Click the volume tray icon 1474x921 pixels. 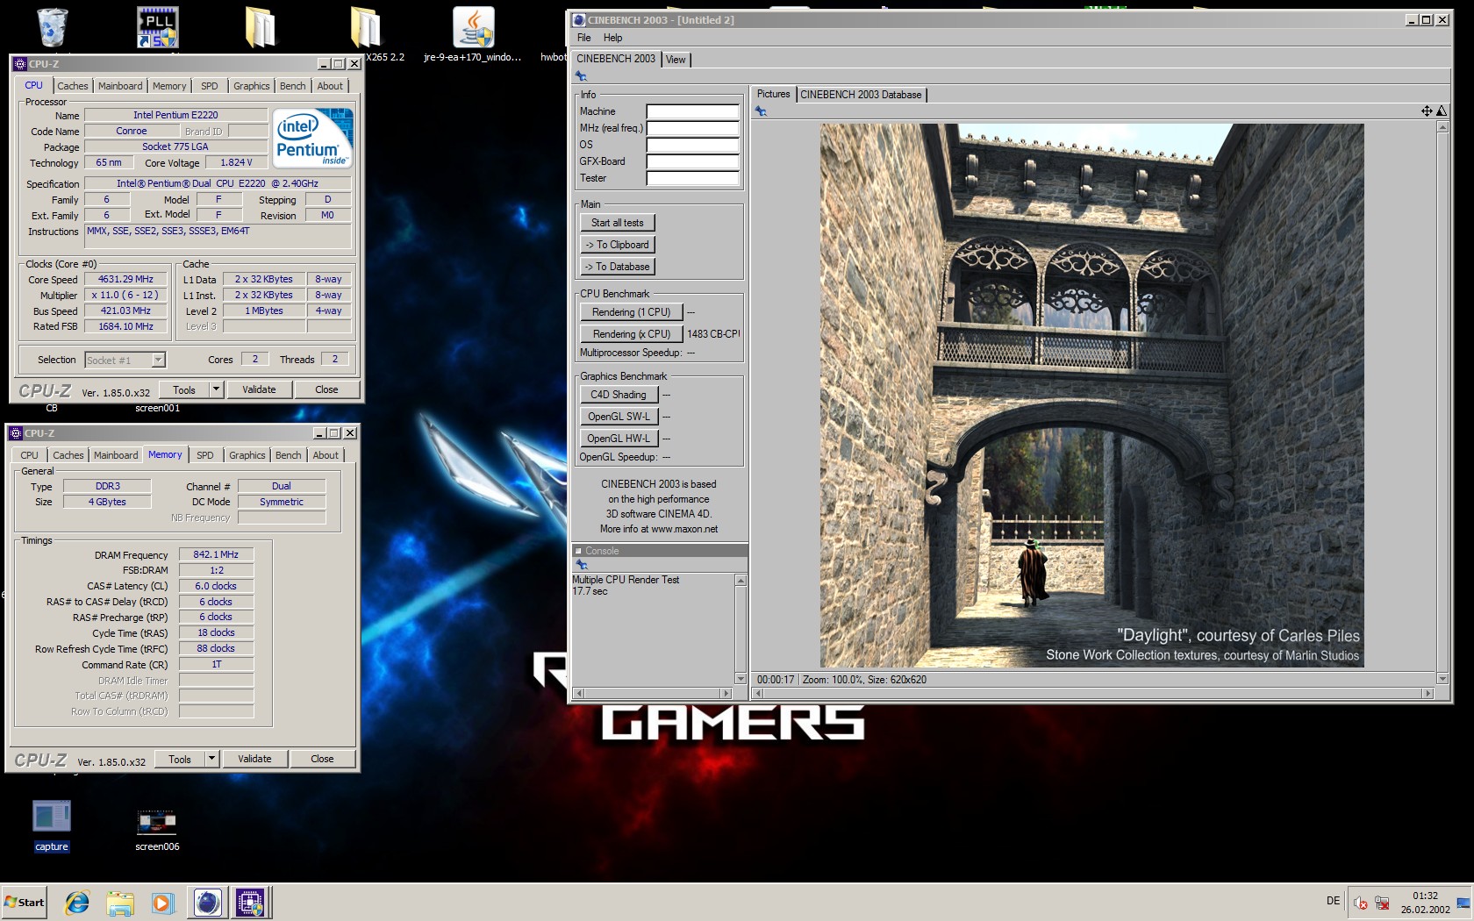[x=1361, y=903]
